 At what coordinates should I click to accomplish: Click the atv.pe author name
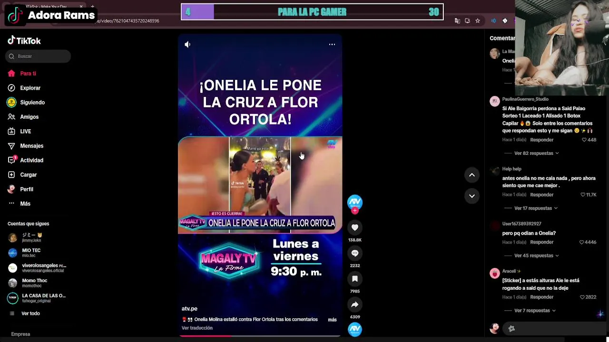pos(189,309)
